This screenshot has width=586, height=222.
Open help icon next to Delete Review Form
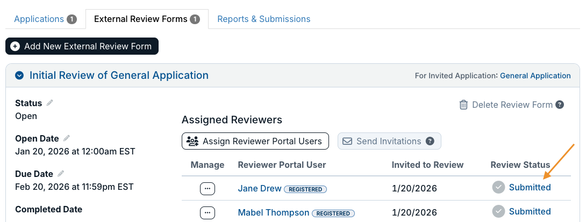click(560, 105)
